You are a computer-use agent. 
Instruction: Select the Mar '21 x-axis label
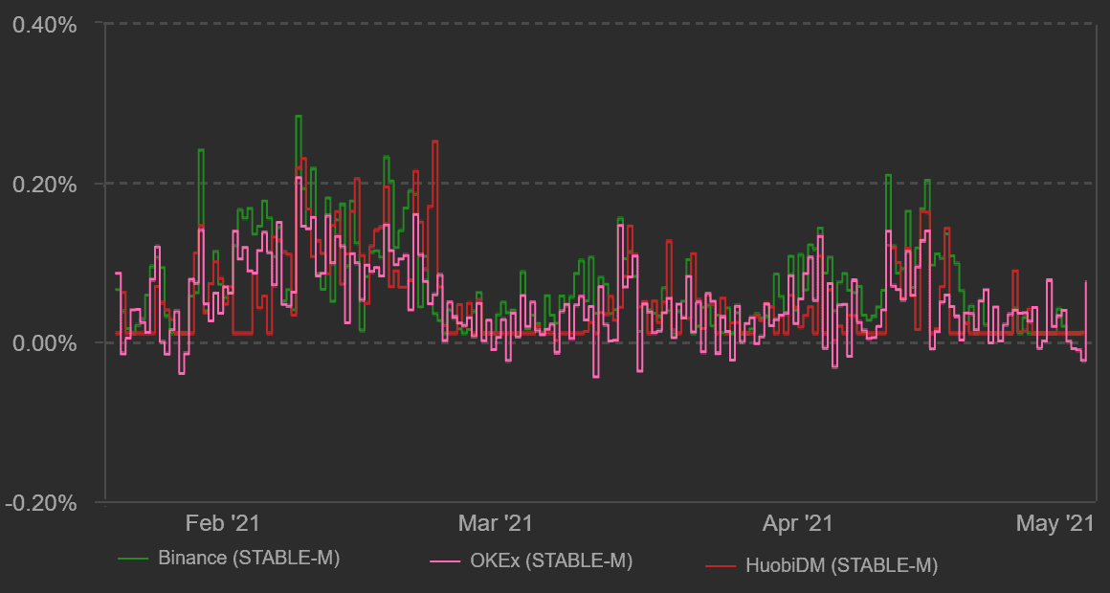[495, 523]
